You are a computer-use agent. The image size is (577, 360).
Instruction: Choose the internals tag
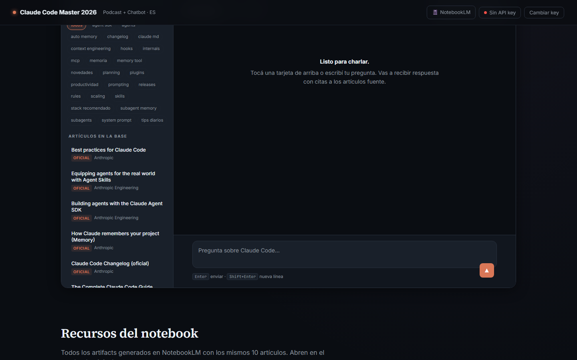pyautogui.click(x=151, y=48)
